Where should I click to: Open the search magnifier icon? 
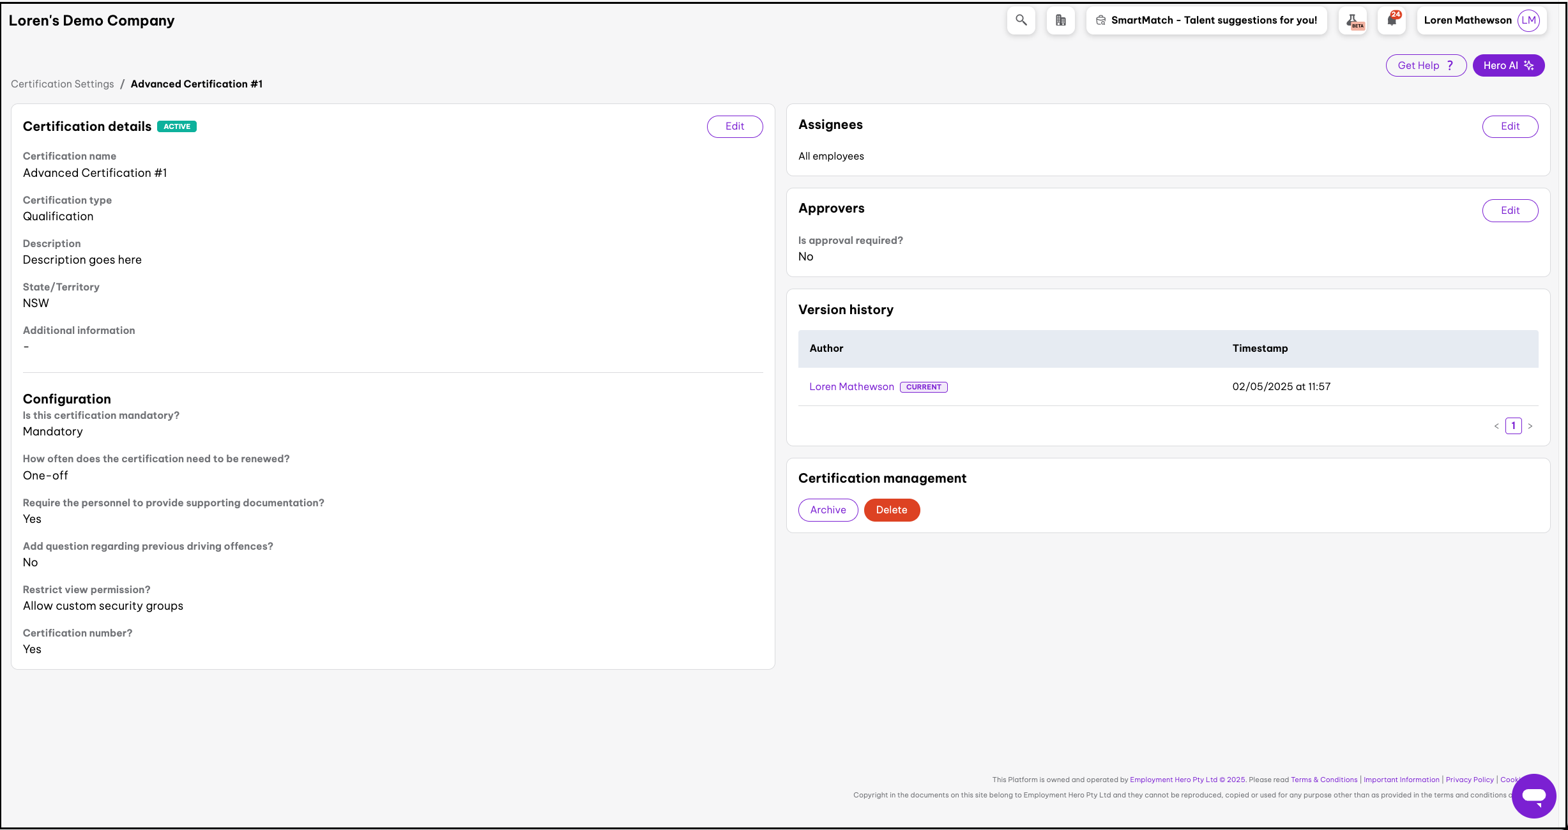1021,20
